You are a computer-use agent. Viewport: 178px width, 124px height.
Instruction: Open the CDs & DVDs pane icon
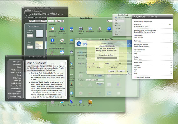pyautogui.click(x=62, y=40)
